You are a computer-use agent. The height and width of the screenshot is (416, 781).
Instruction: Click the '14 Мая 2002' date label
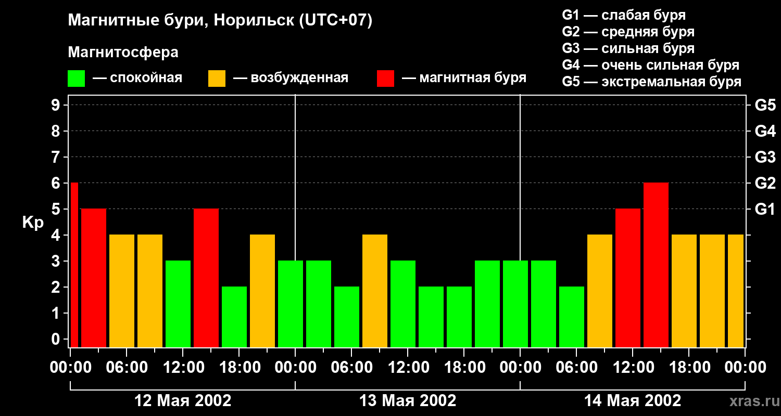(x=633, y=401)
